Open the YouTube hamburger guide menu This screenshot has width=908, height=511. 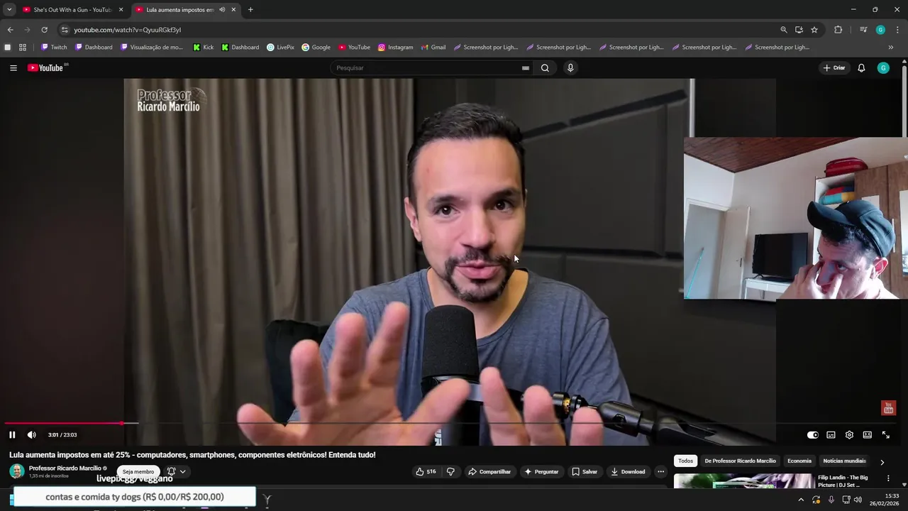(13, 68)
